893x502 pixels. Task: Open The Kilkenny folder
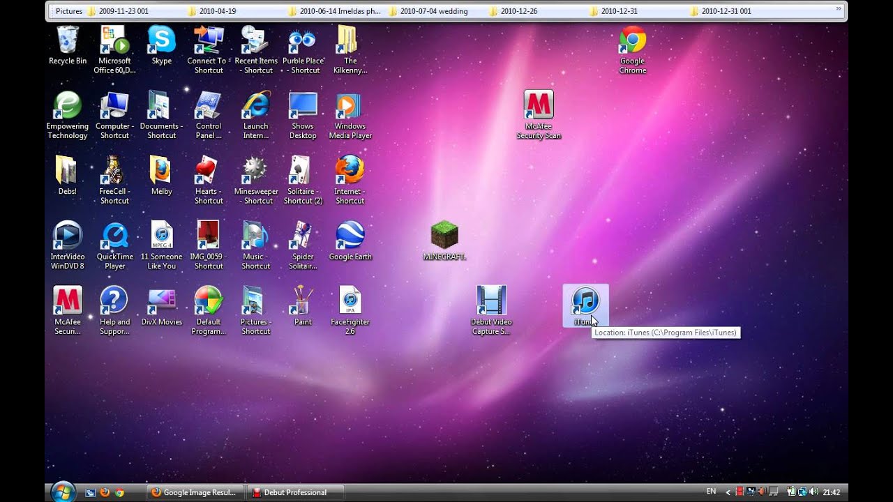pos(350,50)
